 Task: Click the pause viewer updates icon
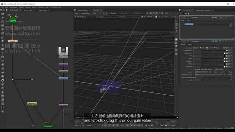(162, 13)
